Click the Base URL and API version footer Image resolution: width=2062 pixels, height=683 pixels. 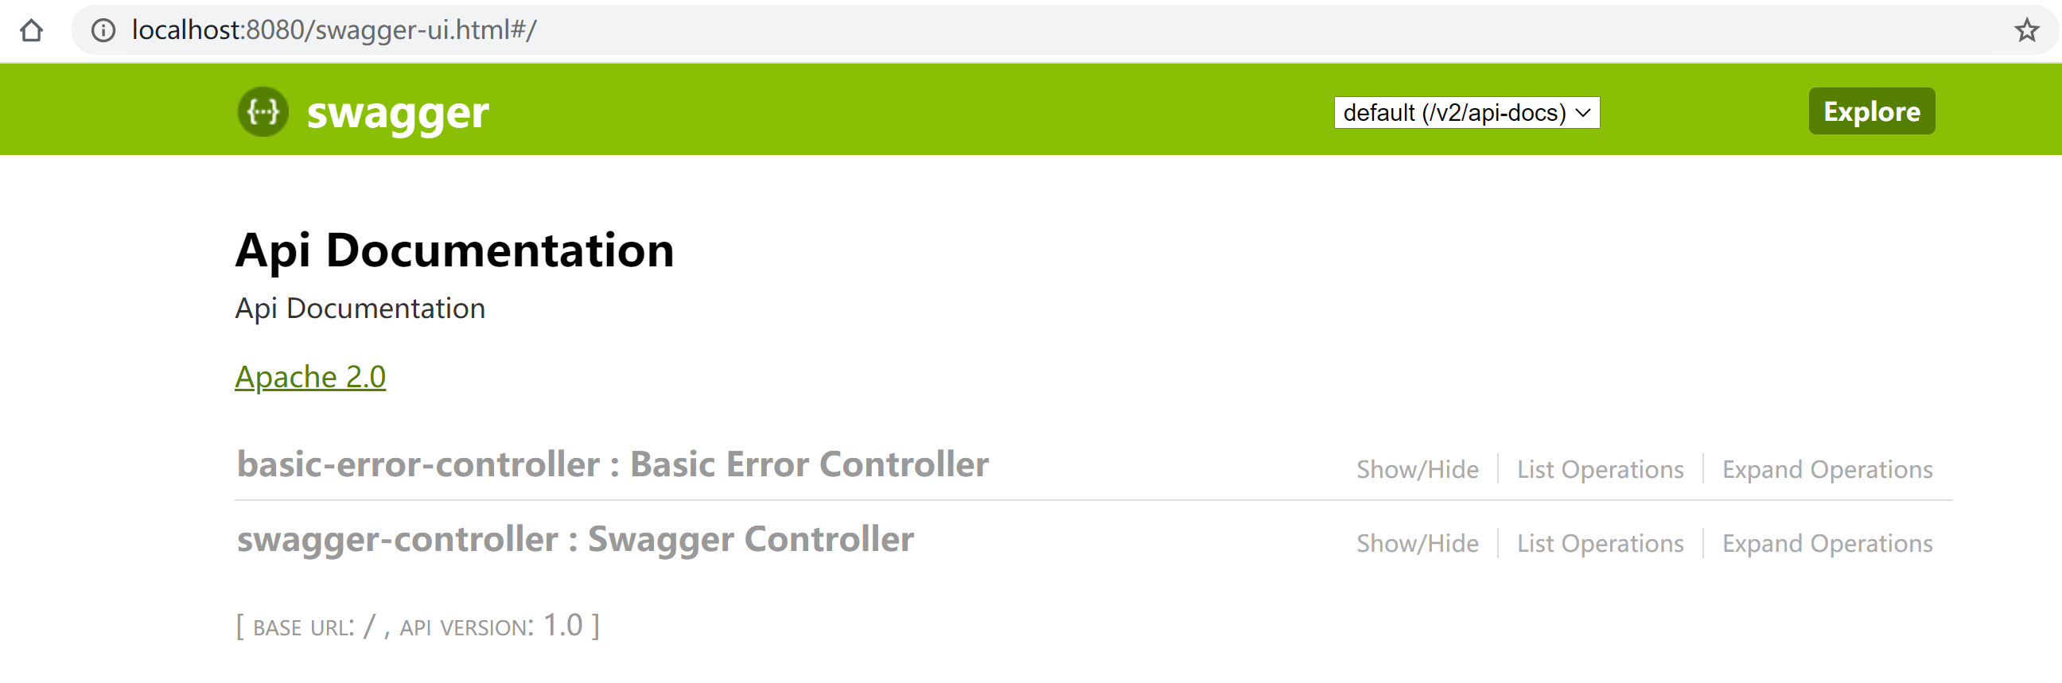tap(417, 626)
